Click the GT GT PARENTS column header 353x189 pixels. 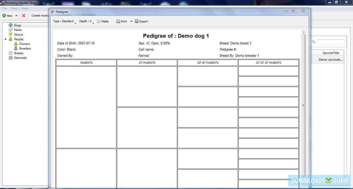(x=208, y=63)
